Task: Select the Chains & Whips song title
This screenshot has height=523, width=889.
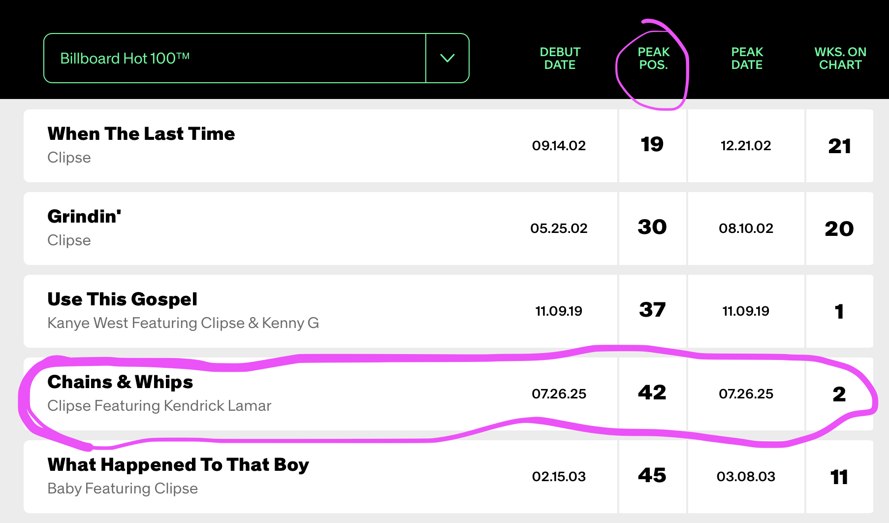Action: pyautogui.click(x=120, y=382)
